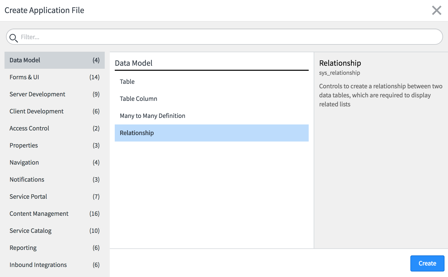Select the Access Control category
Image resolution: width=448 pixels, height=277 pixels.
pyautogui.click(x=55, y=128)
